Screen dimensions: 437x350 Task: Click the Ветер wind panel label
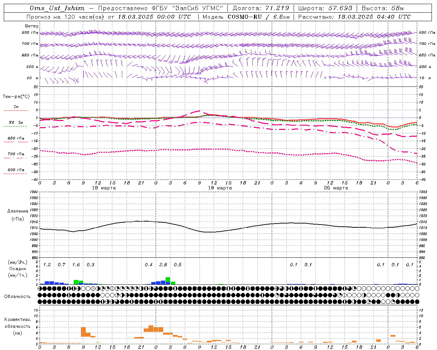[32, 26]
